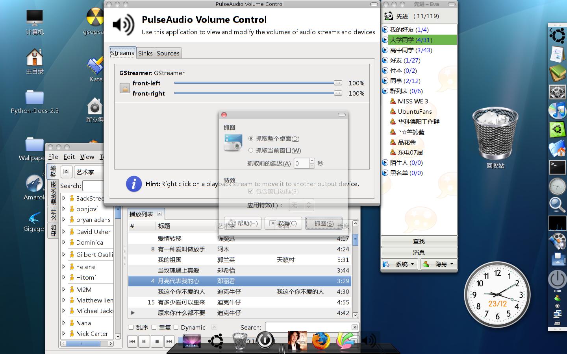The width and height of the screenshot is (567, 354).
Task: Open the music note CD icon in right dock
Action: (x=558, y=111)
